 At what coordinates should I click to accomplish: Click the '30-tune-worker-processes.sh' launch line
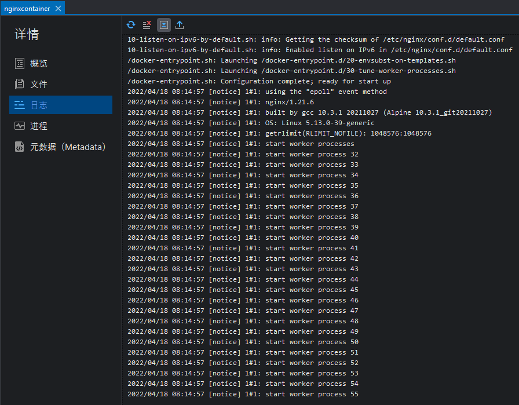[x=291, y=71]
